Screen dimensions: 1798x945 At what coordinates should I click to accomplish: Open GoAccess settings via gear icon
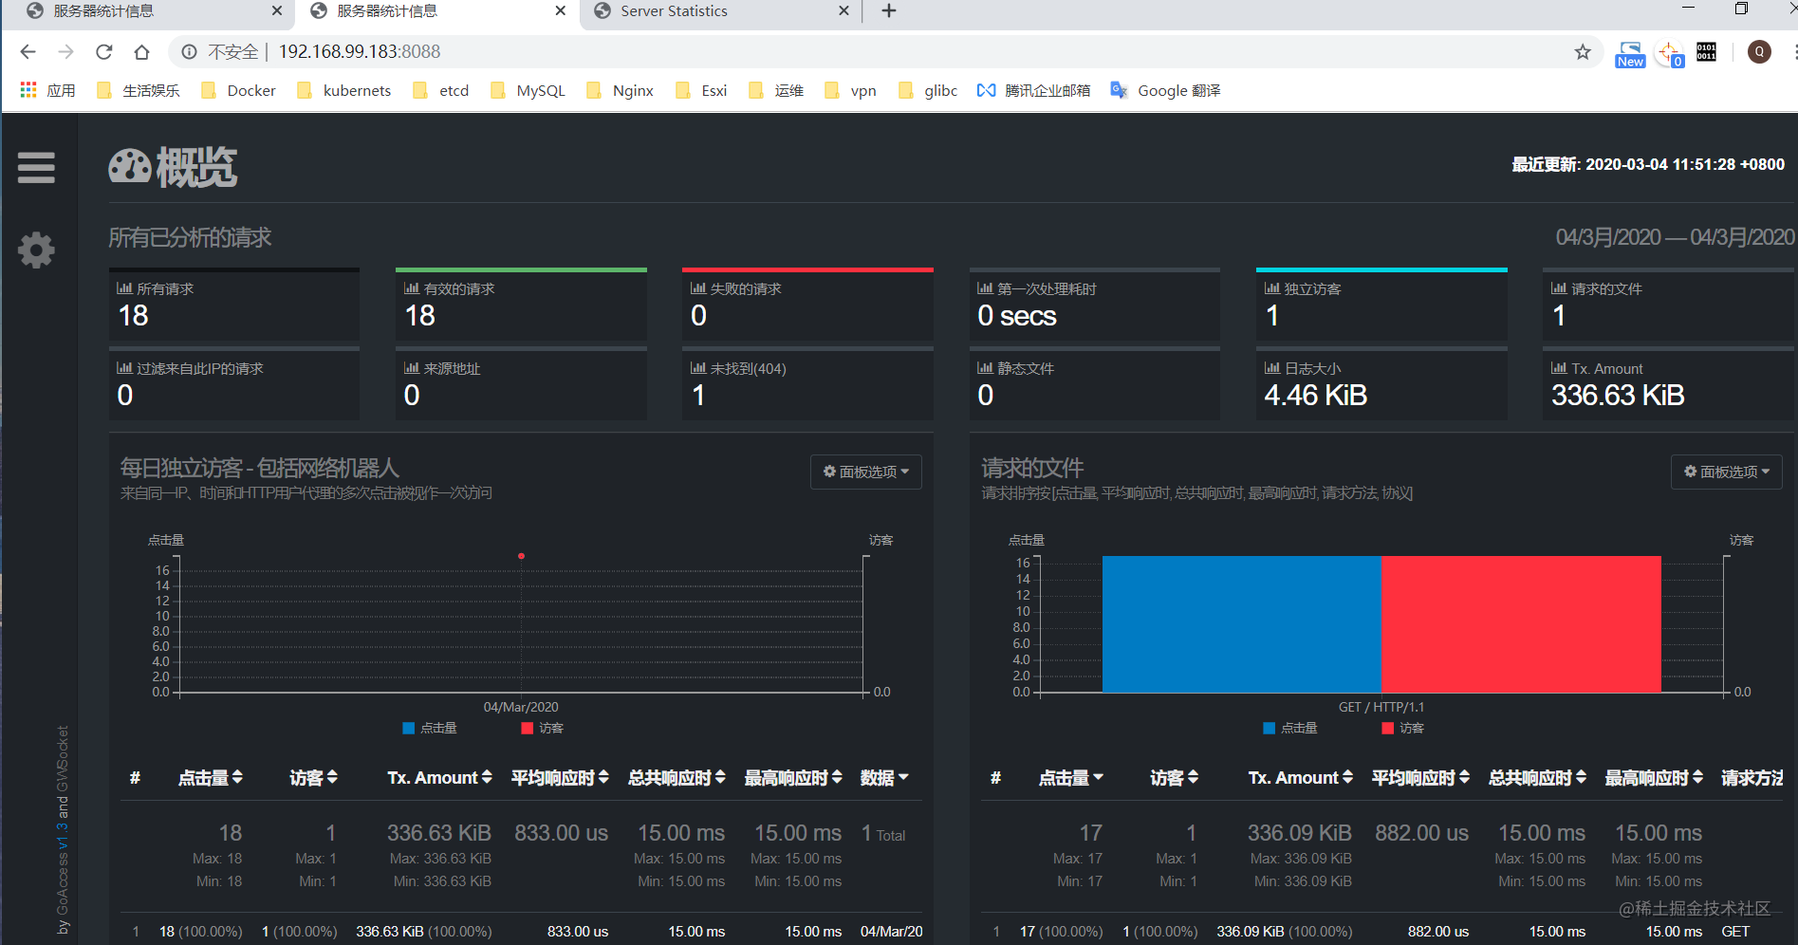tap(35, 250)
